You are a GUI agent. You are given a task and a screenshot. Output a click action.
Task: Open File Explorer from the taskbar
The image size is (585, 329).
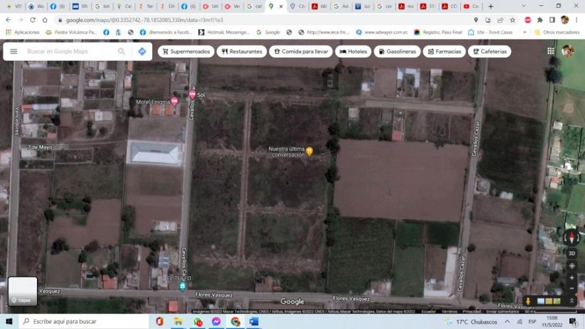pyautogui.click(x=178, y=321)
